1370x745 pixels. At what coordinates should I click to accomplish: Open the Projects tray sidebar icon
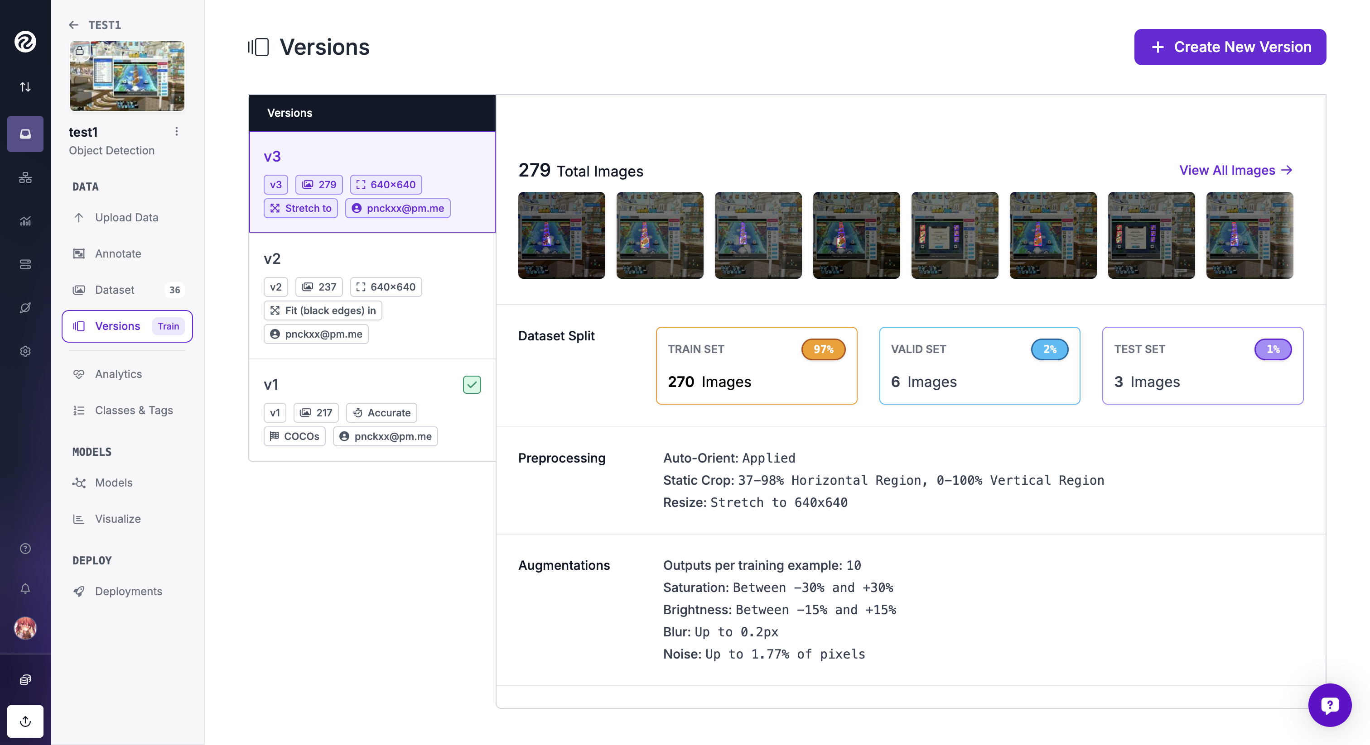[25, 134]
